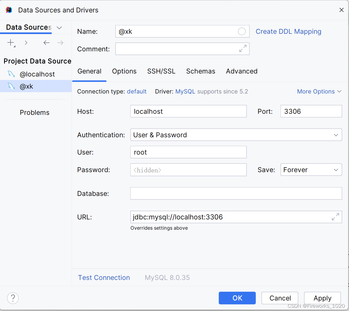Open Create DDL Mapping
The image size is (349, 311).
(x=288, y=31)
